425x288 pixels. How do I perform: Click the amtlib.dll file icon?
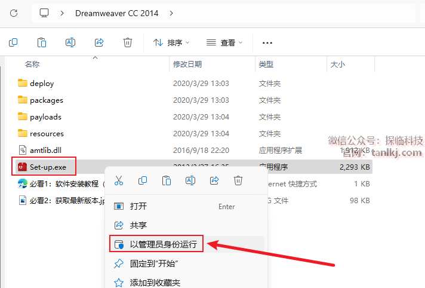23,150
